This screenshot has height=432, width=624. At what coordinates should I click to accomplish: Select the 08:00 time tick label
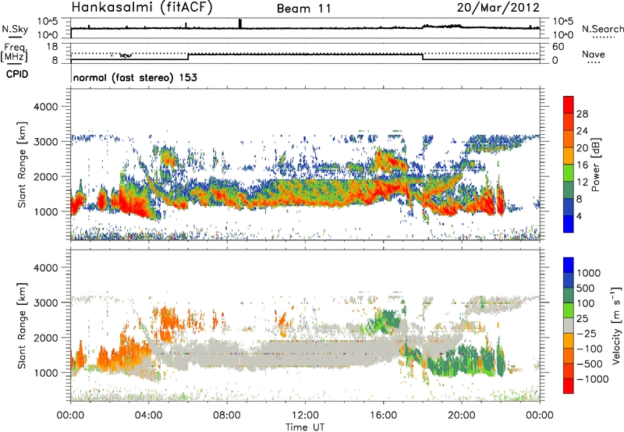coord(227,416)
